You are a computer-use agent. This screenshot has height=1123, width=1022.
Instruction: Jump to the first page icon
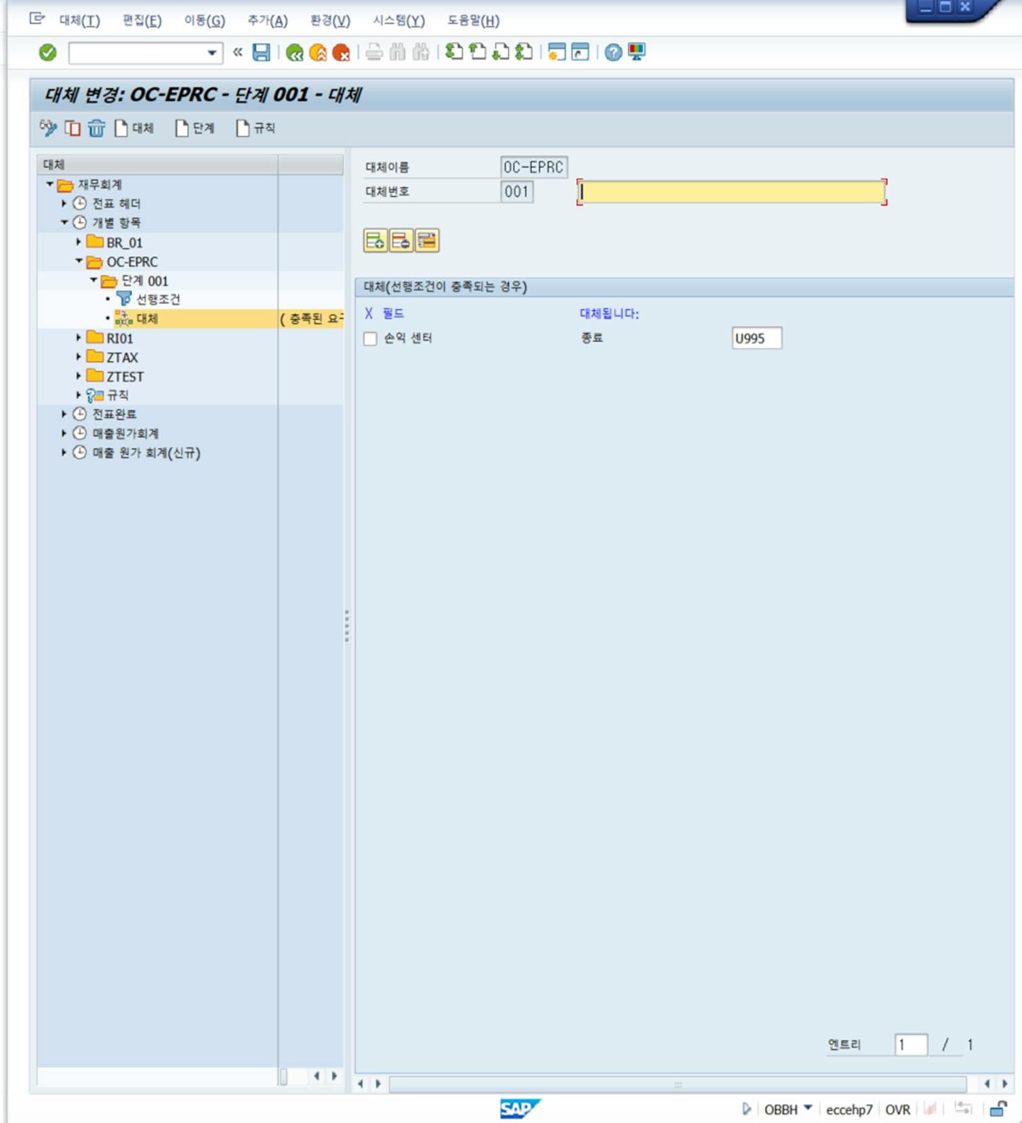coord(454,52)
